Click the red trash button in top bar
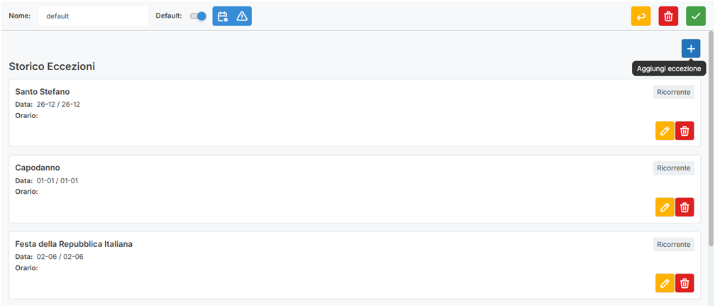 pos(668,16)
